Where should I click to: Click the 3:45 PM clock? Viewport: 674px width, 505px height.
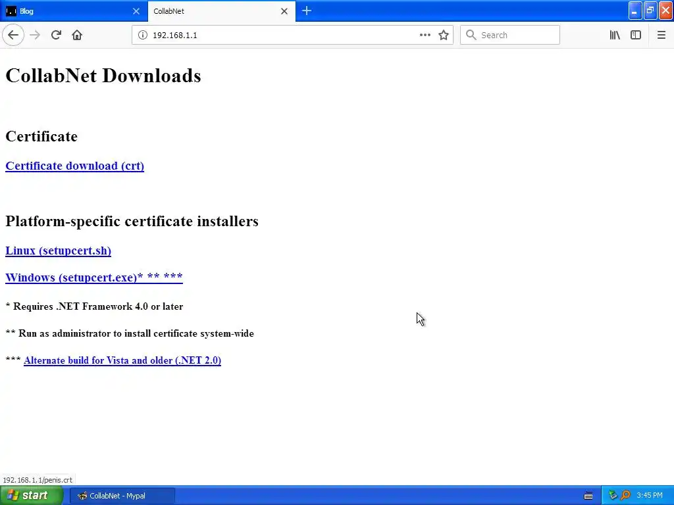click(650, 496)
